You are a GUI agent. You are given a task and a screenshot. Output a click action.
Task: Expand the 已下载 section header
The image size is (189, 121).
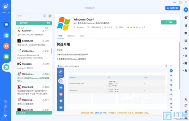click(x=34, y=113)
